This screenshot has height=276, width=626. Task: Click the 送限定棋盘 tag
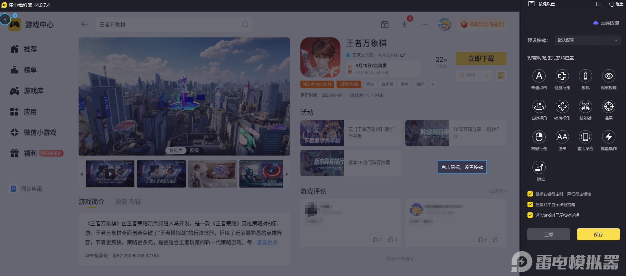pyautogui.click(x=349, y=84)
